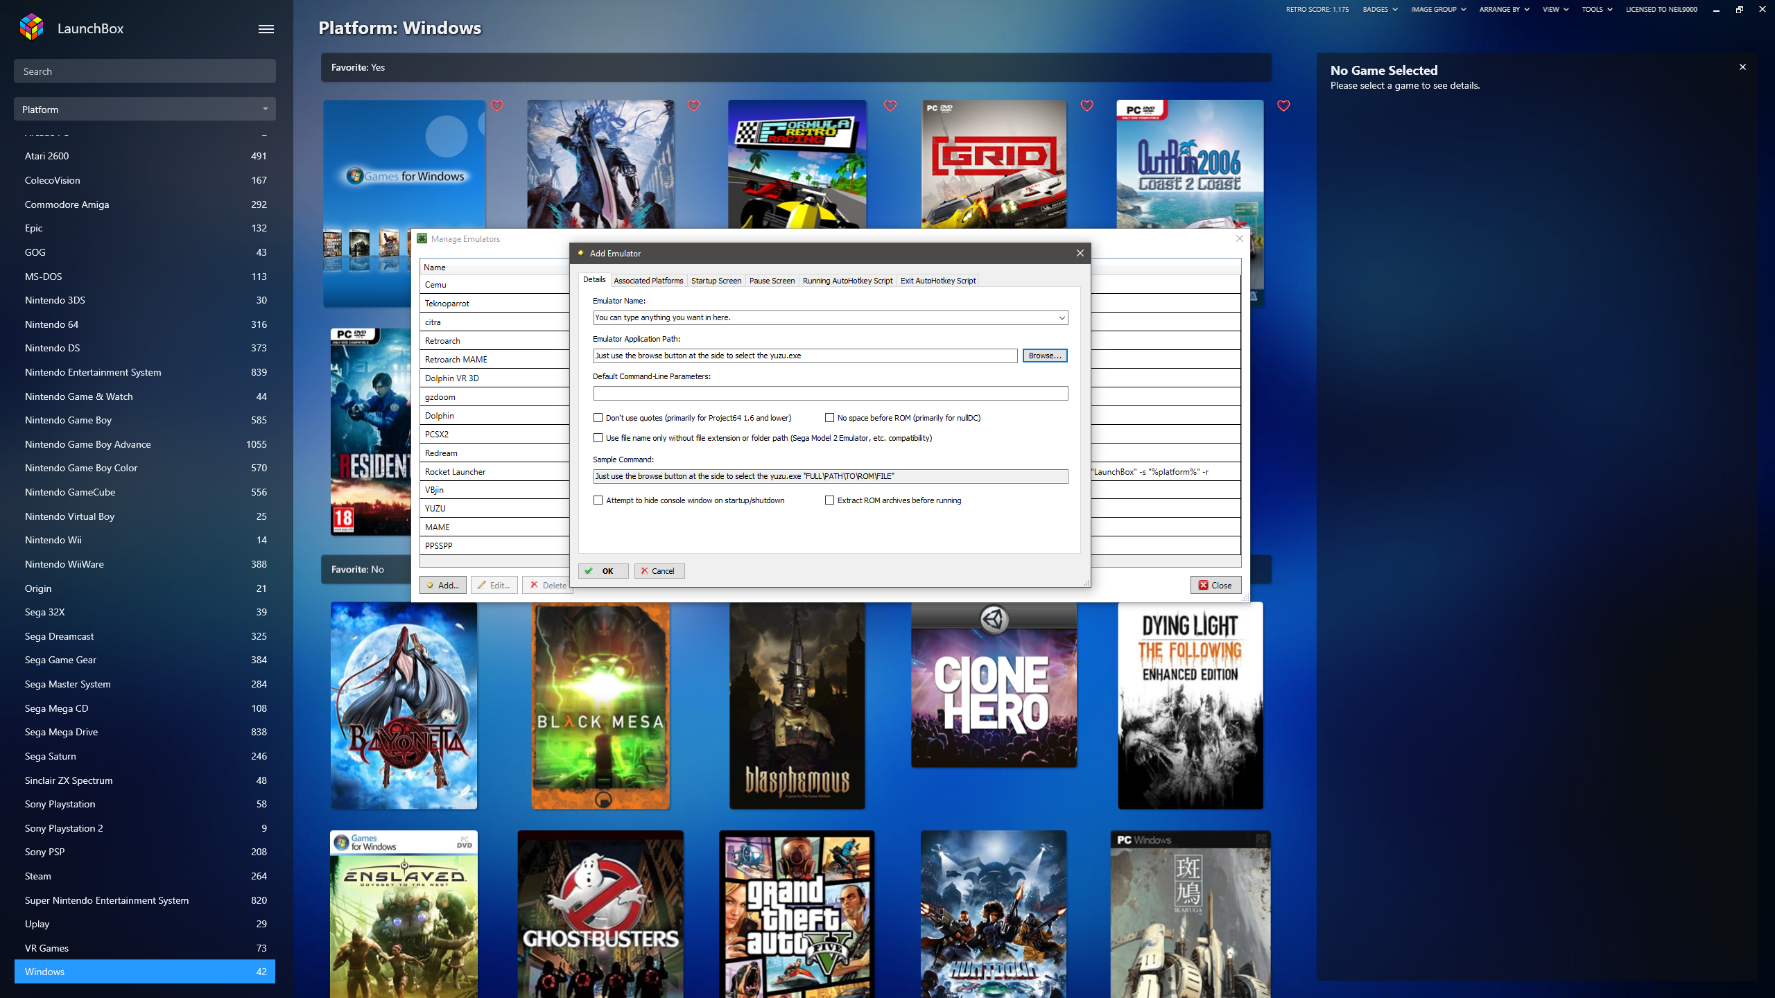
Task: Open the LaunchBox hamburger menu
Action: click(x=266, y=29)
